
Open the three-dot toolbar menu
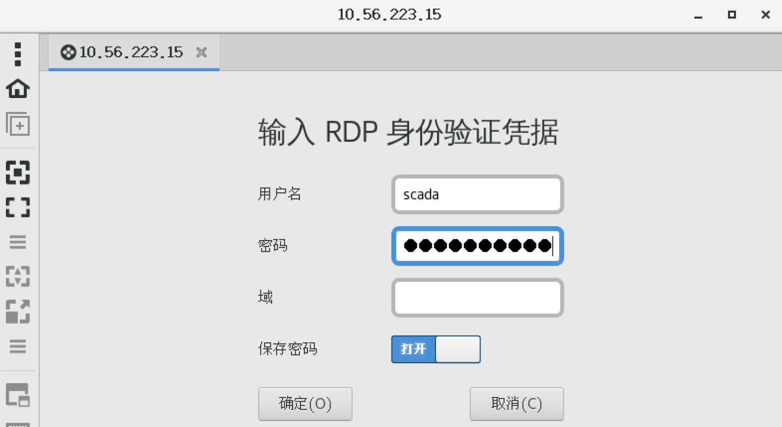[18, 54]
